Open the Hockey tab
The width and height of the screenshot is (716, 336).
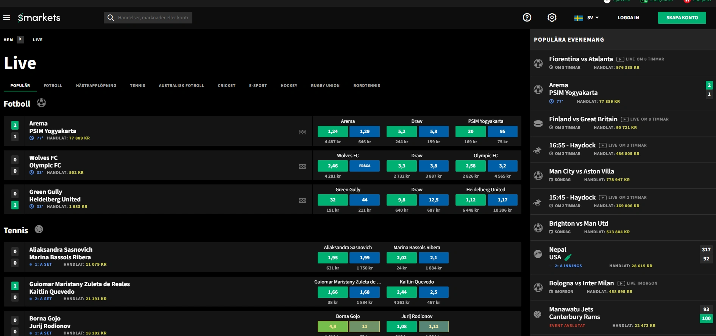click(289, 85)
